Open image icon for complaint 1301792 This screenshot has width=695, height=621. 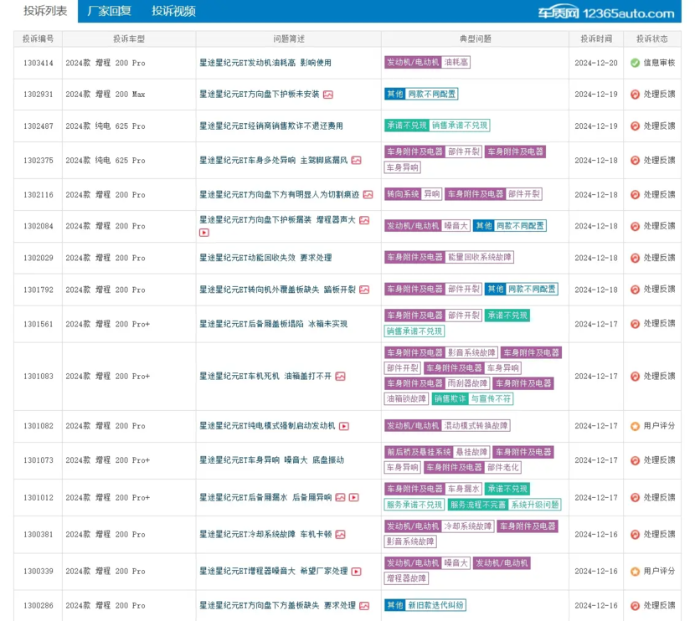coord(364,290)
